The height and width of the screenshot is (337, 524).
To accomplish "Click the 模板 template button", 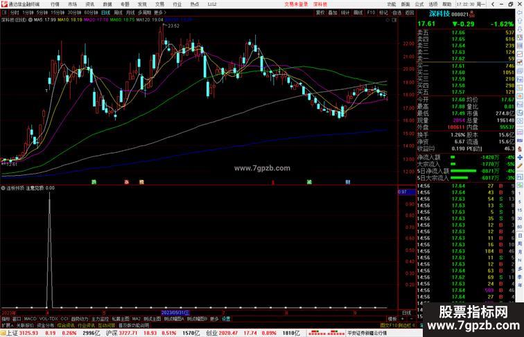I will coord(392,319).
